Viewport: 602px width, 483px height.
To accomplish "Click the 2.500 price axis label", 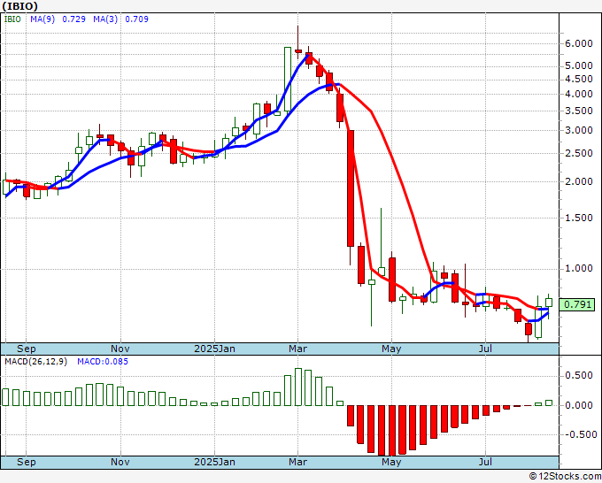I will point(579,153).
